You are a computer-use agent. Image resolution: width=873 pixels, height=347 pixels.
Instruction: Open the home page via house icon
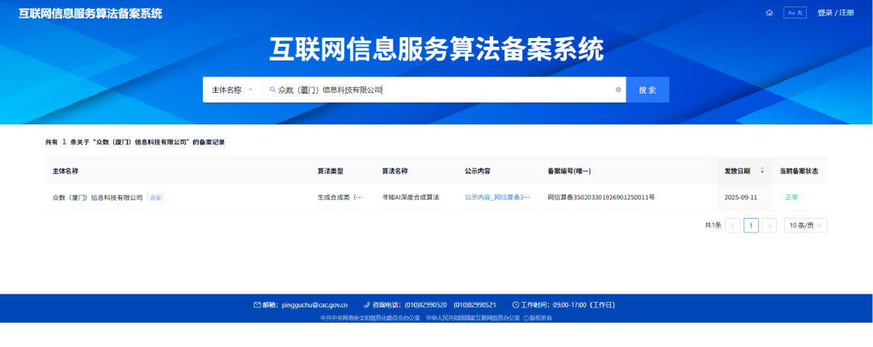pos(770,13)
